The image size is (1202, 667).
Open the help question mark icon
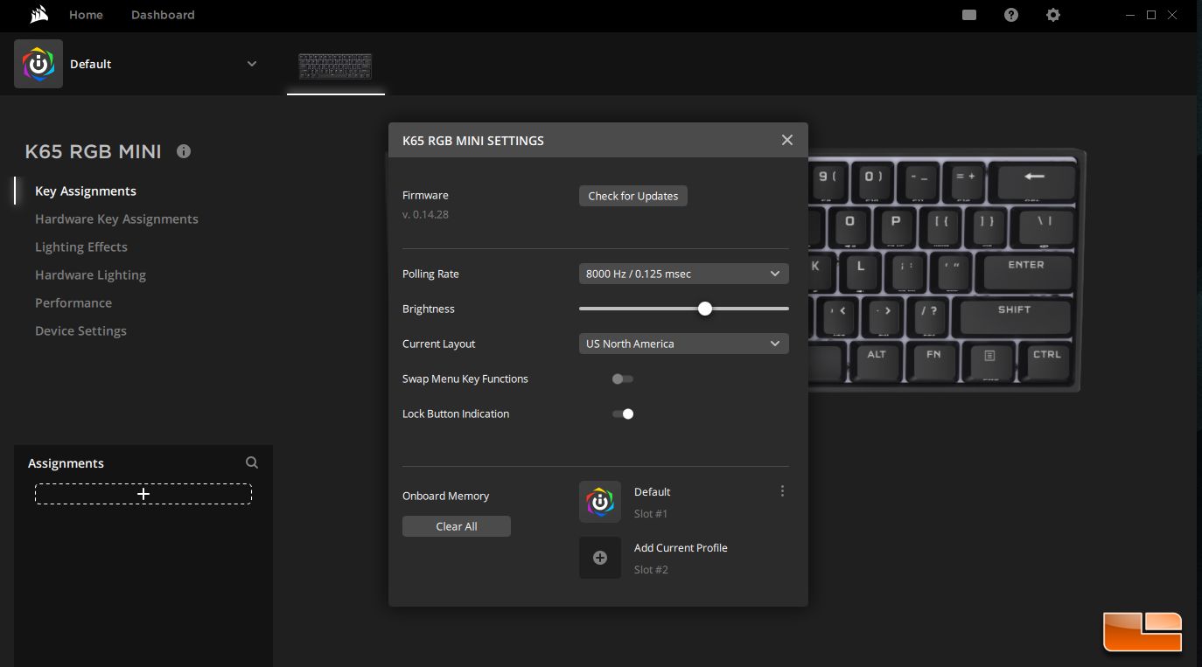[x=1011, y=15]
